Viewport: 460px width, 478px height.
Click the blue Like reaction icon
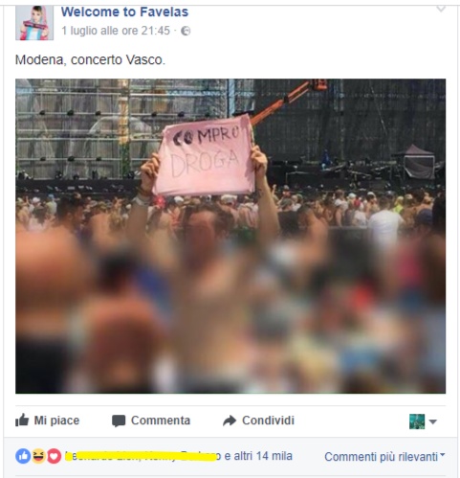23,456
